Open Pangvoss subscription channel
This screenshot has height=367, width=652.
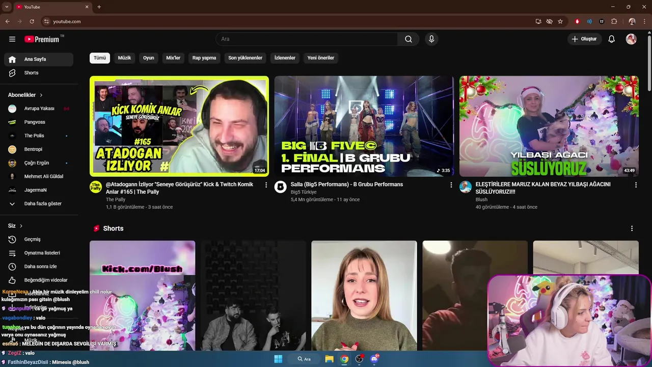(x=39, y=122)
